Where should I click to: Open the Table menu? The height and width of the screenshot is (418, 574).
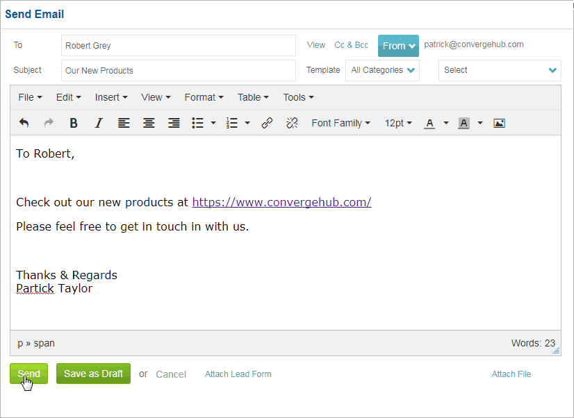click(x=250, y=97)
